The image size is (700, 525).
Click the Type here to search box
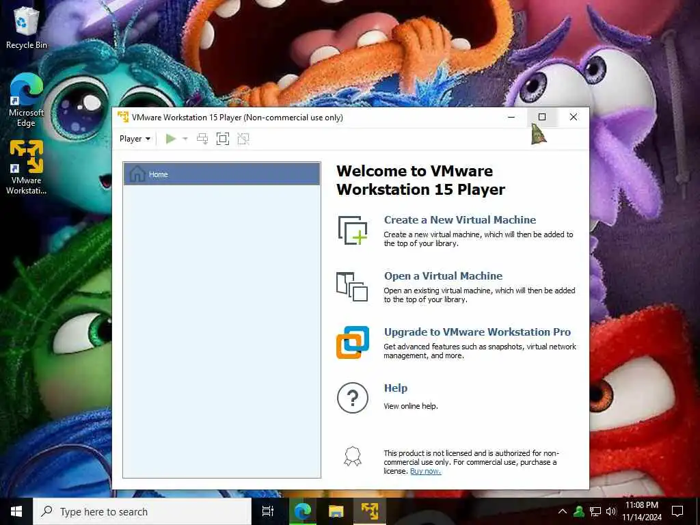click(x=142, y=511)
